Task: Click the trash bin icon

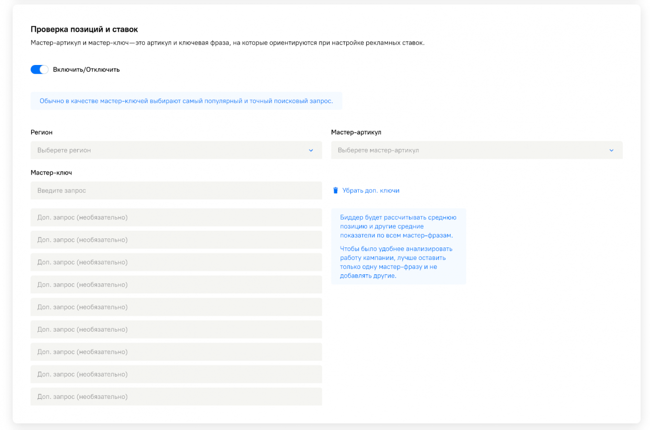Action: [335, 191]
